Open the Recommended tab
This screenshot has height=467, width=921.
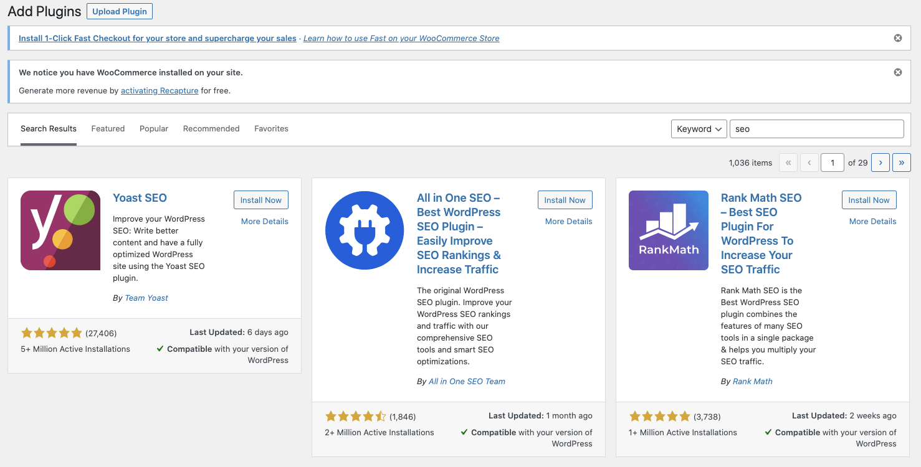click(x=211, y=129)
